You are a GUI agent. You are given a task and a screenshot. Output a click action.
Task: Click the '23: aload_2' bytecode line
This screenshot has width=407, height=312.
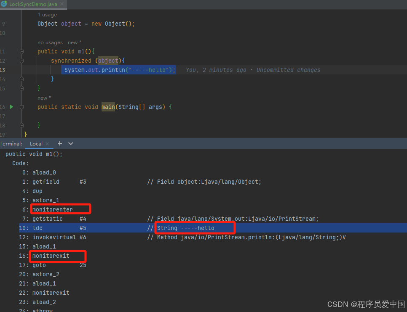click(x=37, y=302)
